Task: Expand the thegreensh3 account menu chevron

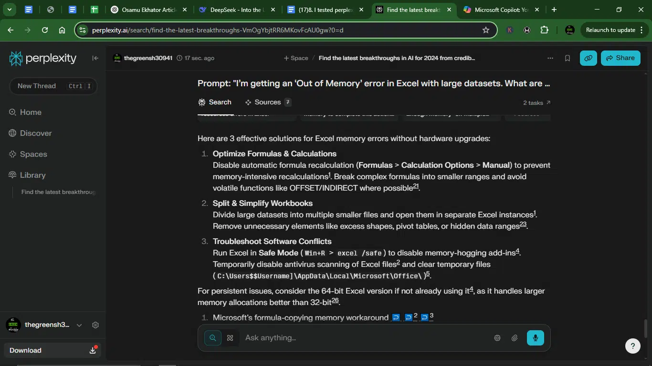Action: click(x=79, y=325)
